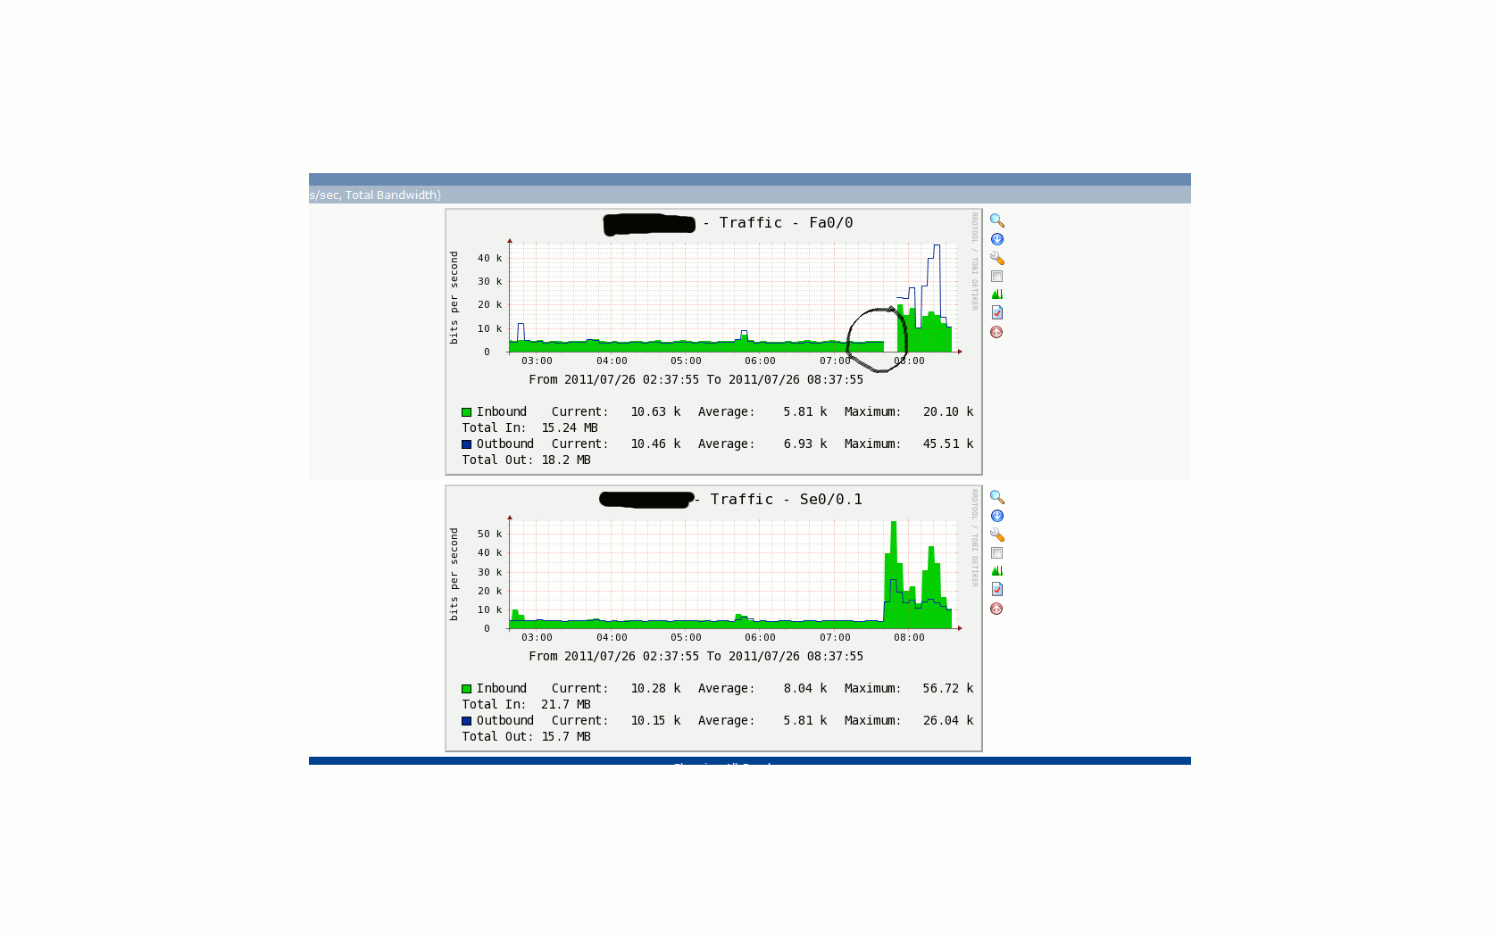The width and height of the screenshot is (1500, 937).
Task: Click the green Inbound swatch in the Fa0/0 legend
Action: (x=466, y=412)
